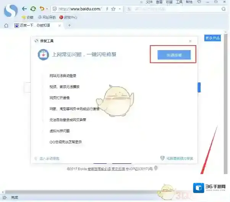Viewport: 230px width, 202px height.
Task: Select QQ空间无法正常显示 item
Action: click(x=66, y=142)
